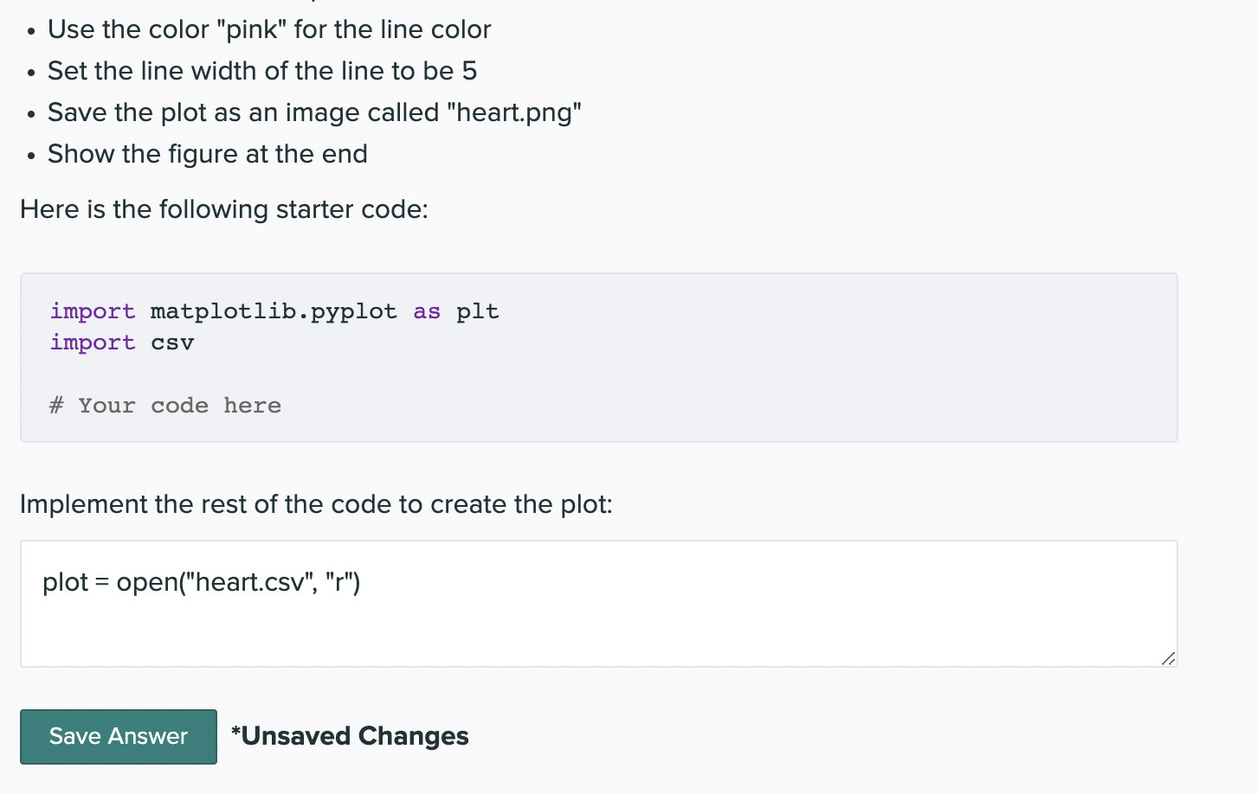Click the 'Show the figure at the end' bullet

point(208,154)
